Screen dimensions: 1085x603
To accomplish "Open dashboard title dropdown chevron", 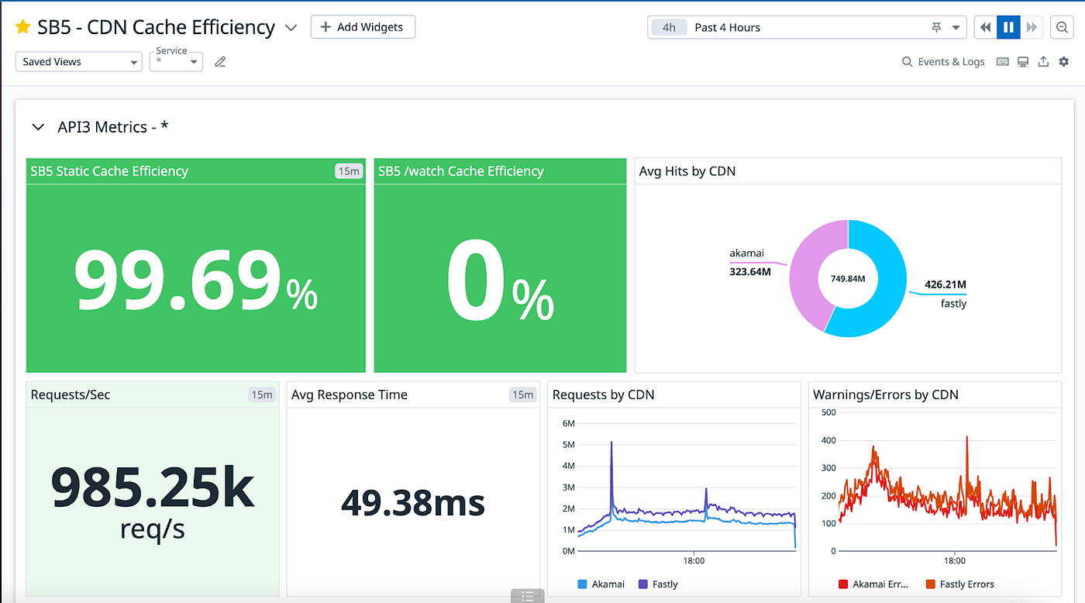I will (291, 28).
